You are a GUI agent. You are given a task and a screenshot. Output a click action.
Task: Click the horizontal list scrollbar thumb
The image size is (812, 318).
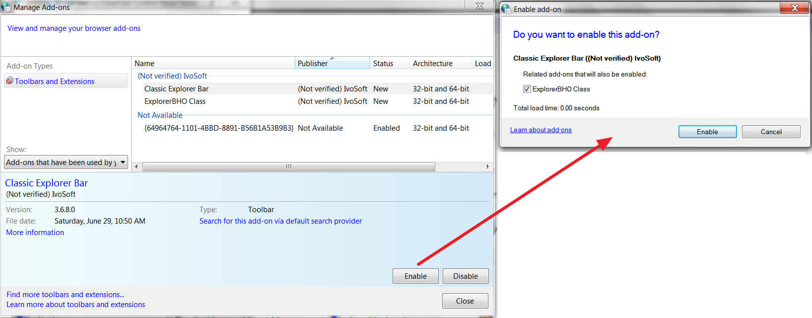click(x=288, y=166)
